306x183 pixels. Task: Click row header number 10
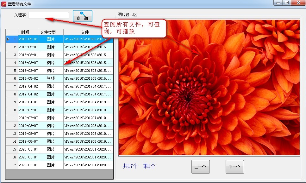tap(12, 110)
